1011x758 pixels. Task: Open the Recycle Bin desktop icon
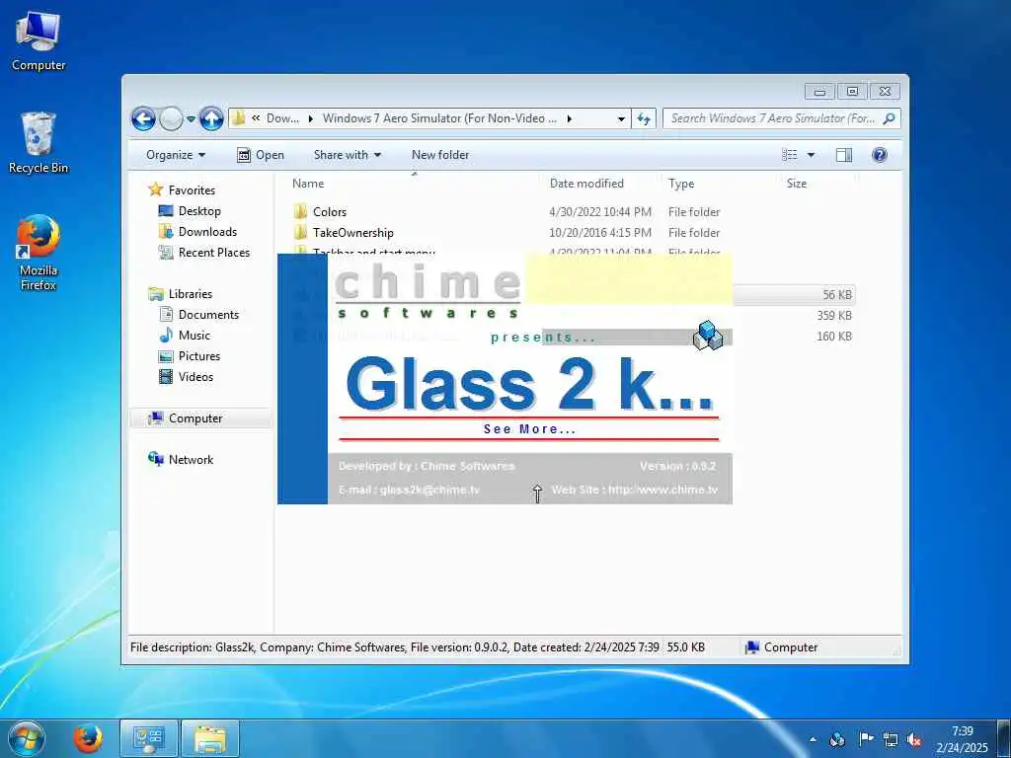pos(39,143)
